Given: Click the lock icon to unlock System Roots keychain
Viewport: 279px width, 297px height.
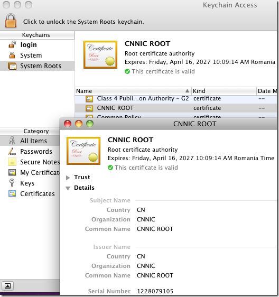Looking at the screenshot, I should pyautogui.click(x=11, y=21).
